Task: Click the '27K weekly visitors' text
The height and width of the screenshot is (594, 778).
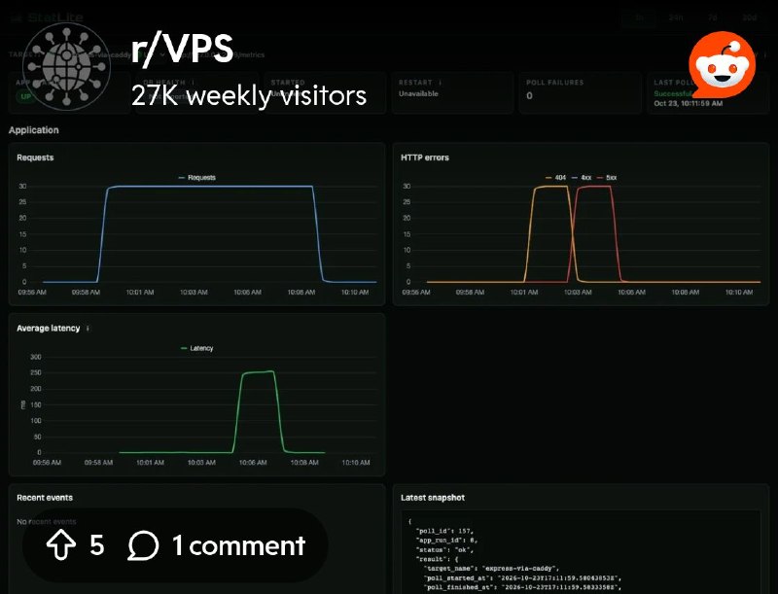Action: (x=249, y=95)
